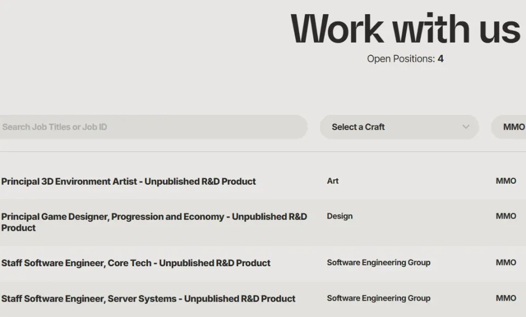The image size is (526, 317).
Task: Click Software Engineering Group in Server Systems row
Action: 379,298
